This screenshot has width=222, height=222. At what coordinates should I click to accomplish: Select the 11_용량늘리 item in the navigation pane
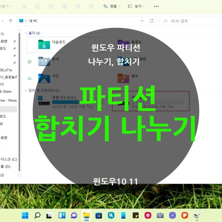point(8,77)
